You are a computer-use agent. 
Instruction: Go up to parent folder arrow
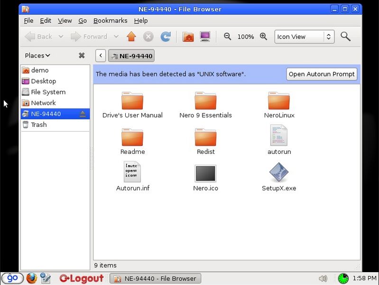(x=131, y=37)
